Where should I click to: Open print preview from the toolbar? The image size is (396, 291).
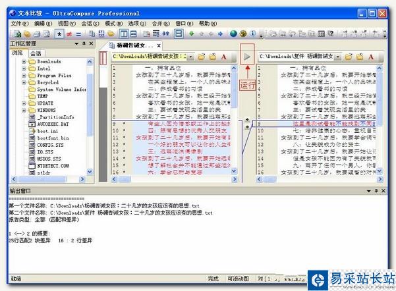pyautogui.click(x=47, y=34)
